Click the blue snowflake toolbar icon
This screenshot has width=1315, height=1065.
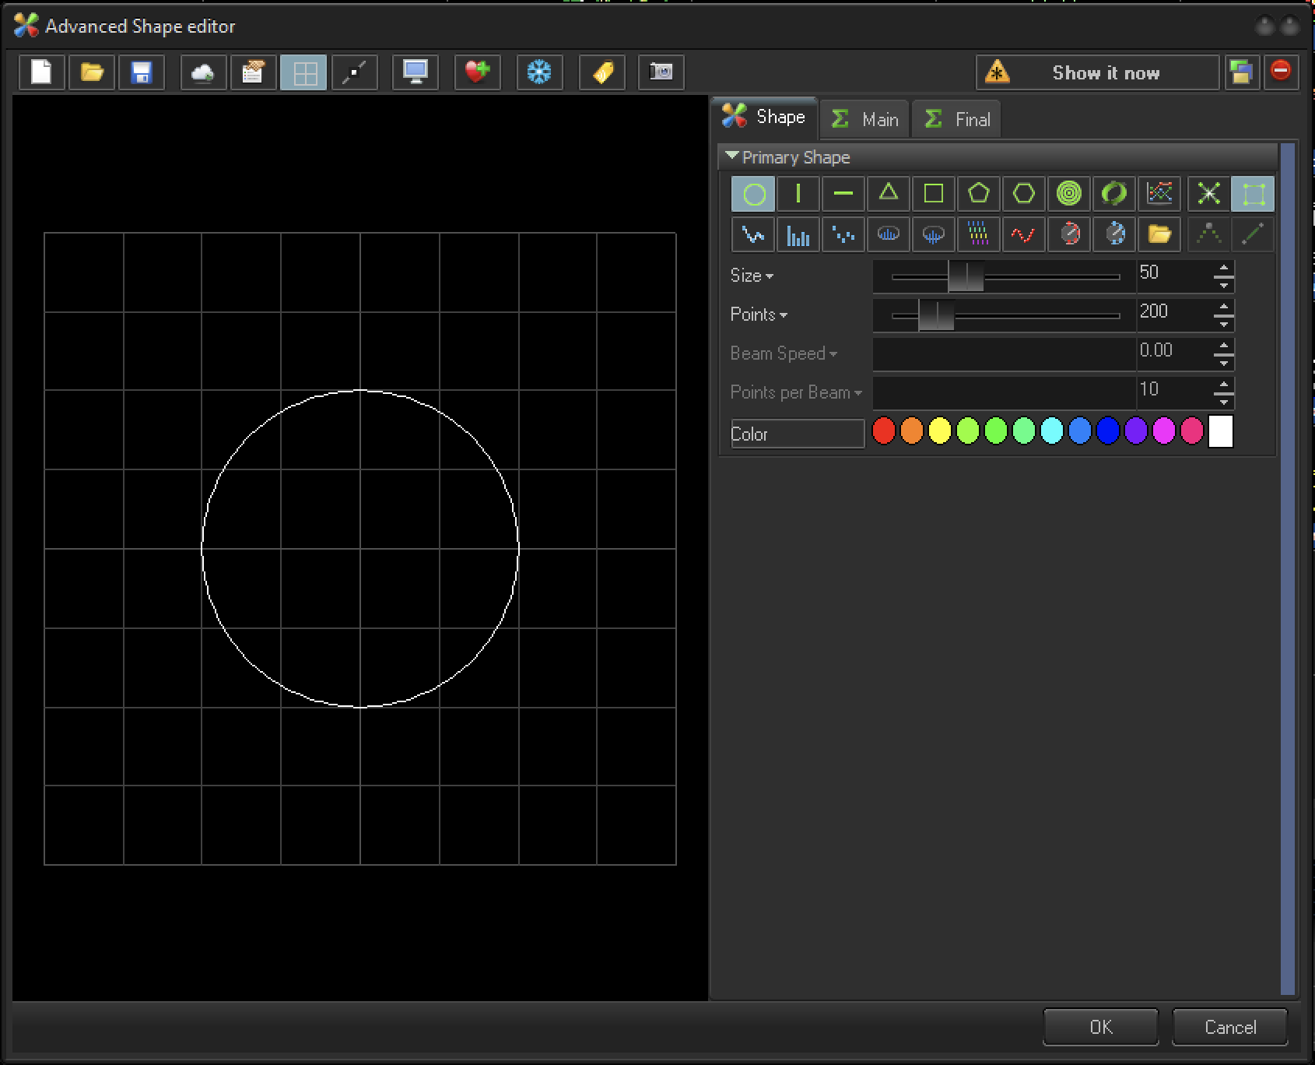[538, 72]
